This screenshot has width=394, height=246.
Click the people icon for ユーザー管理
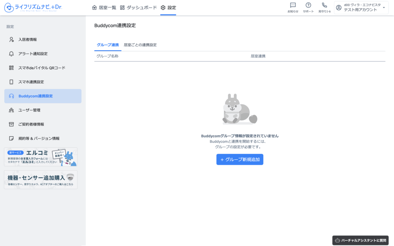[11, 110]
